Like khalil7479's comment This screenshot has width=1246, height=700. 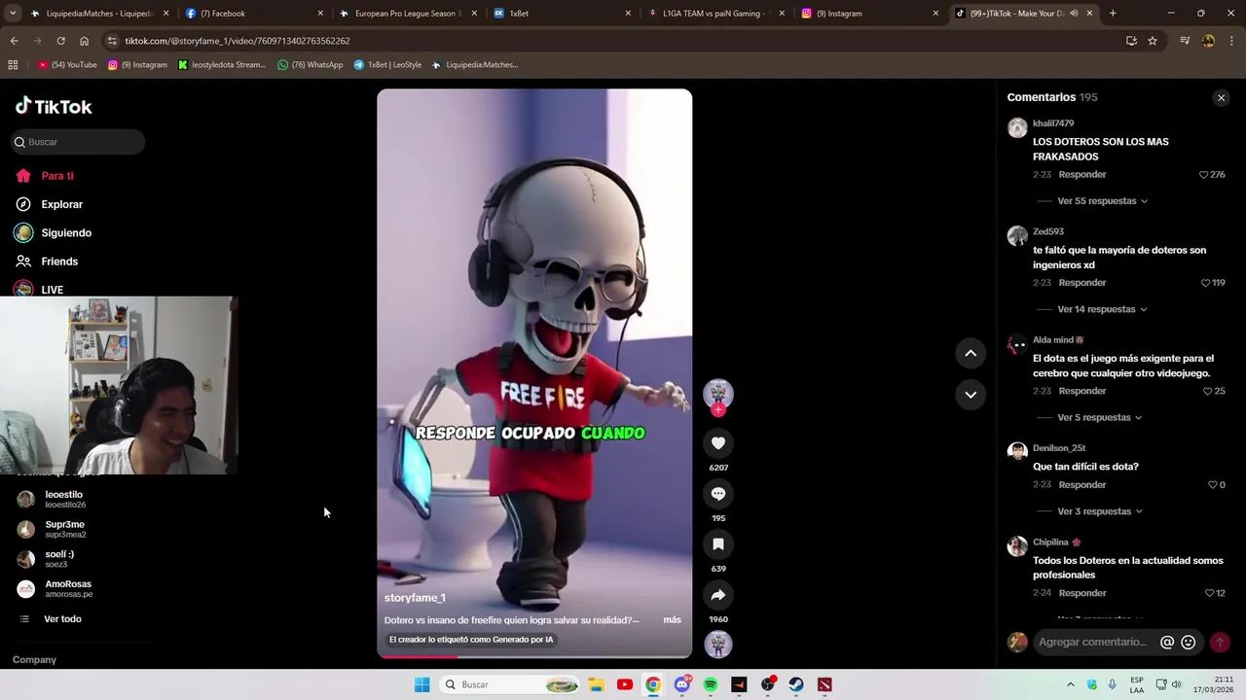click(x=1204, y=175)
